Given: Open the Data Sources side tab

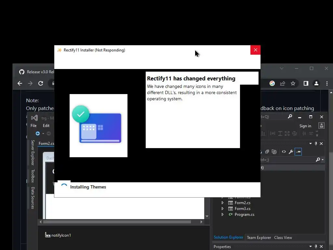Looking at the screenshot, I should pos(33,198).
